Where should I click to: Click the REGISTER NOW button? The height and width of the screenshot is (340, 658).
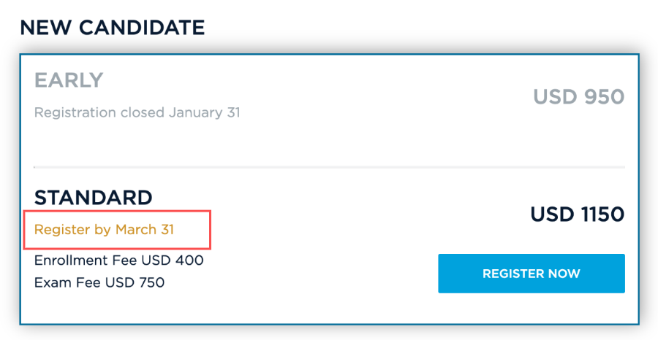coord(531,274)
